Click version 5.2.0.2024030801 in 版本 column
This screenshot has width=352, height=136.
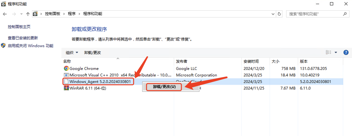[315, 81]
